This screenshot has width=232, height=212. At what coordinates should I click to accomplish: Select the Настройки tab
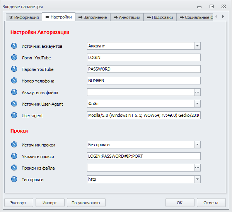(x=59, y=17)
